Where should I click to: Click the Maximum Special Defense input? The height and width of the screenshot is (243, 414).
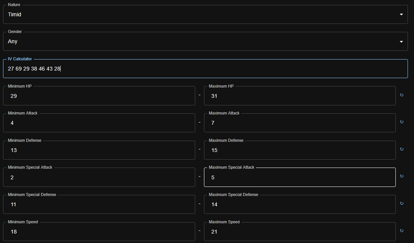pyautogui.click(x=300, y=204)
